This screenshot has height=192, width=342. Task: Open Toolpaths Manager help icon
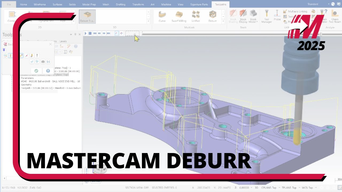point(76,46)
